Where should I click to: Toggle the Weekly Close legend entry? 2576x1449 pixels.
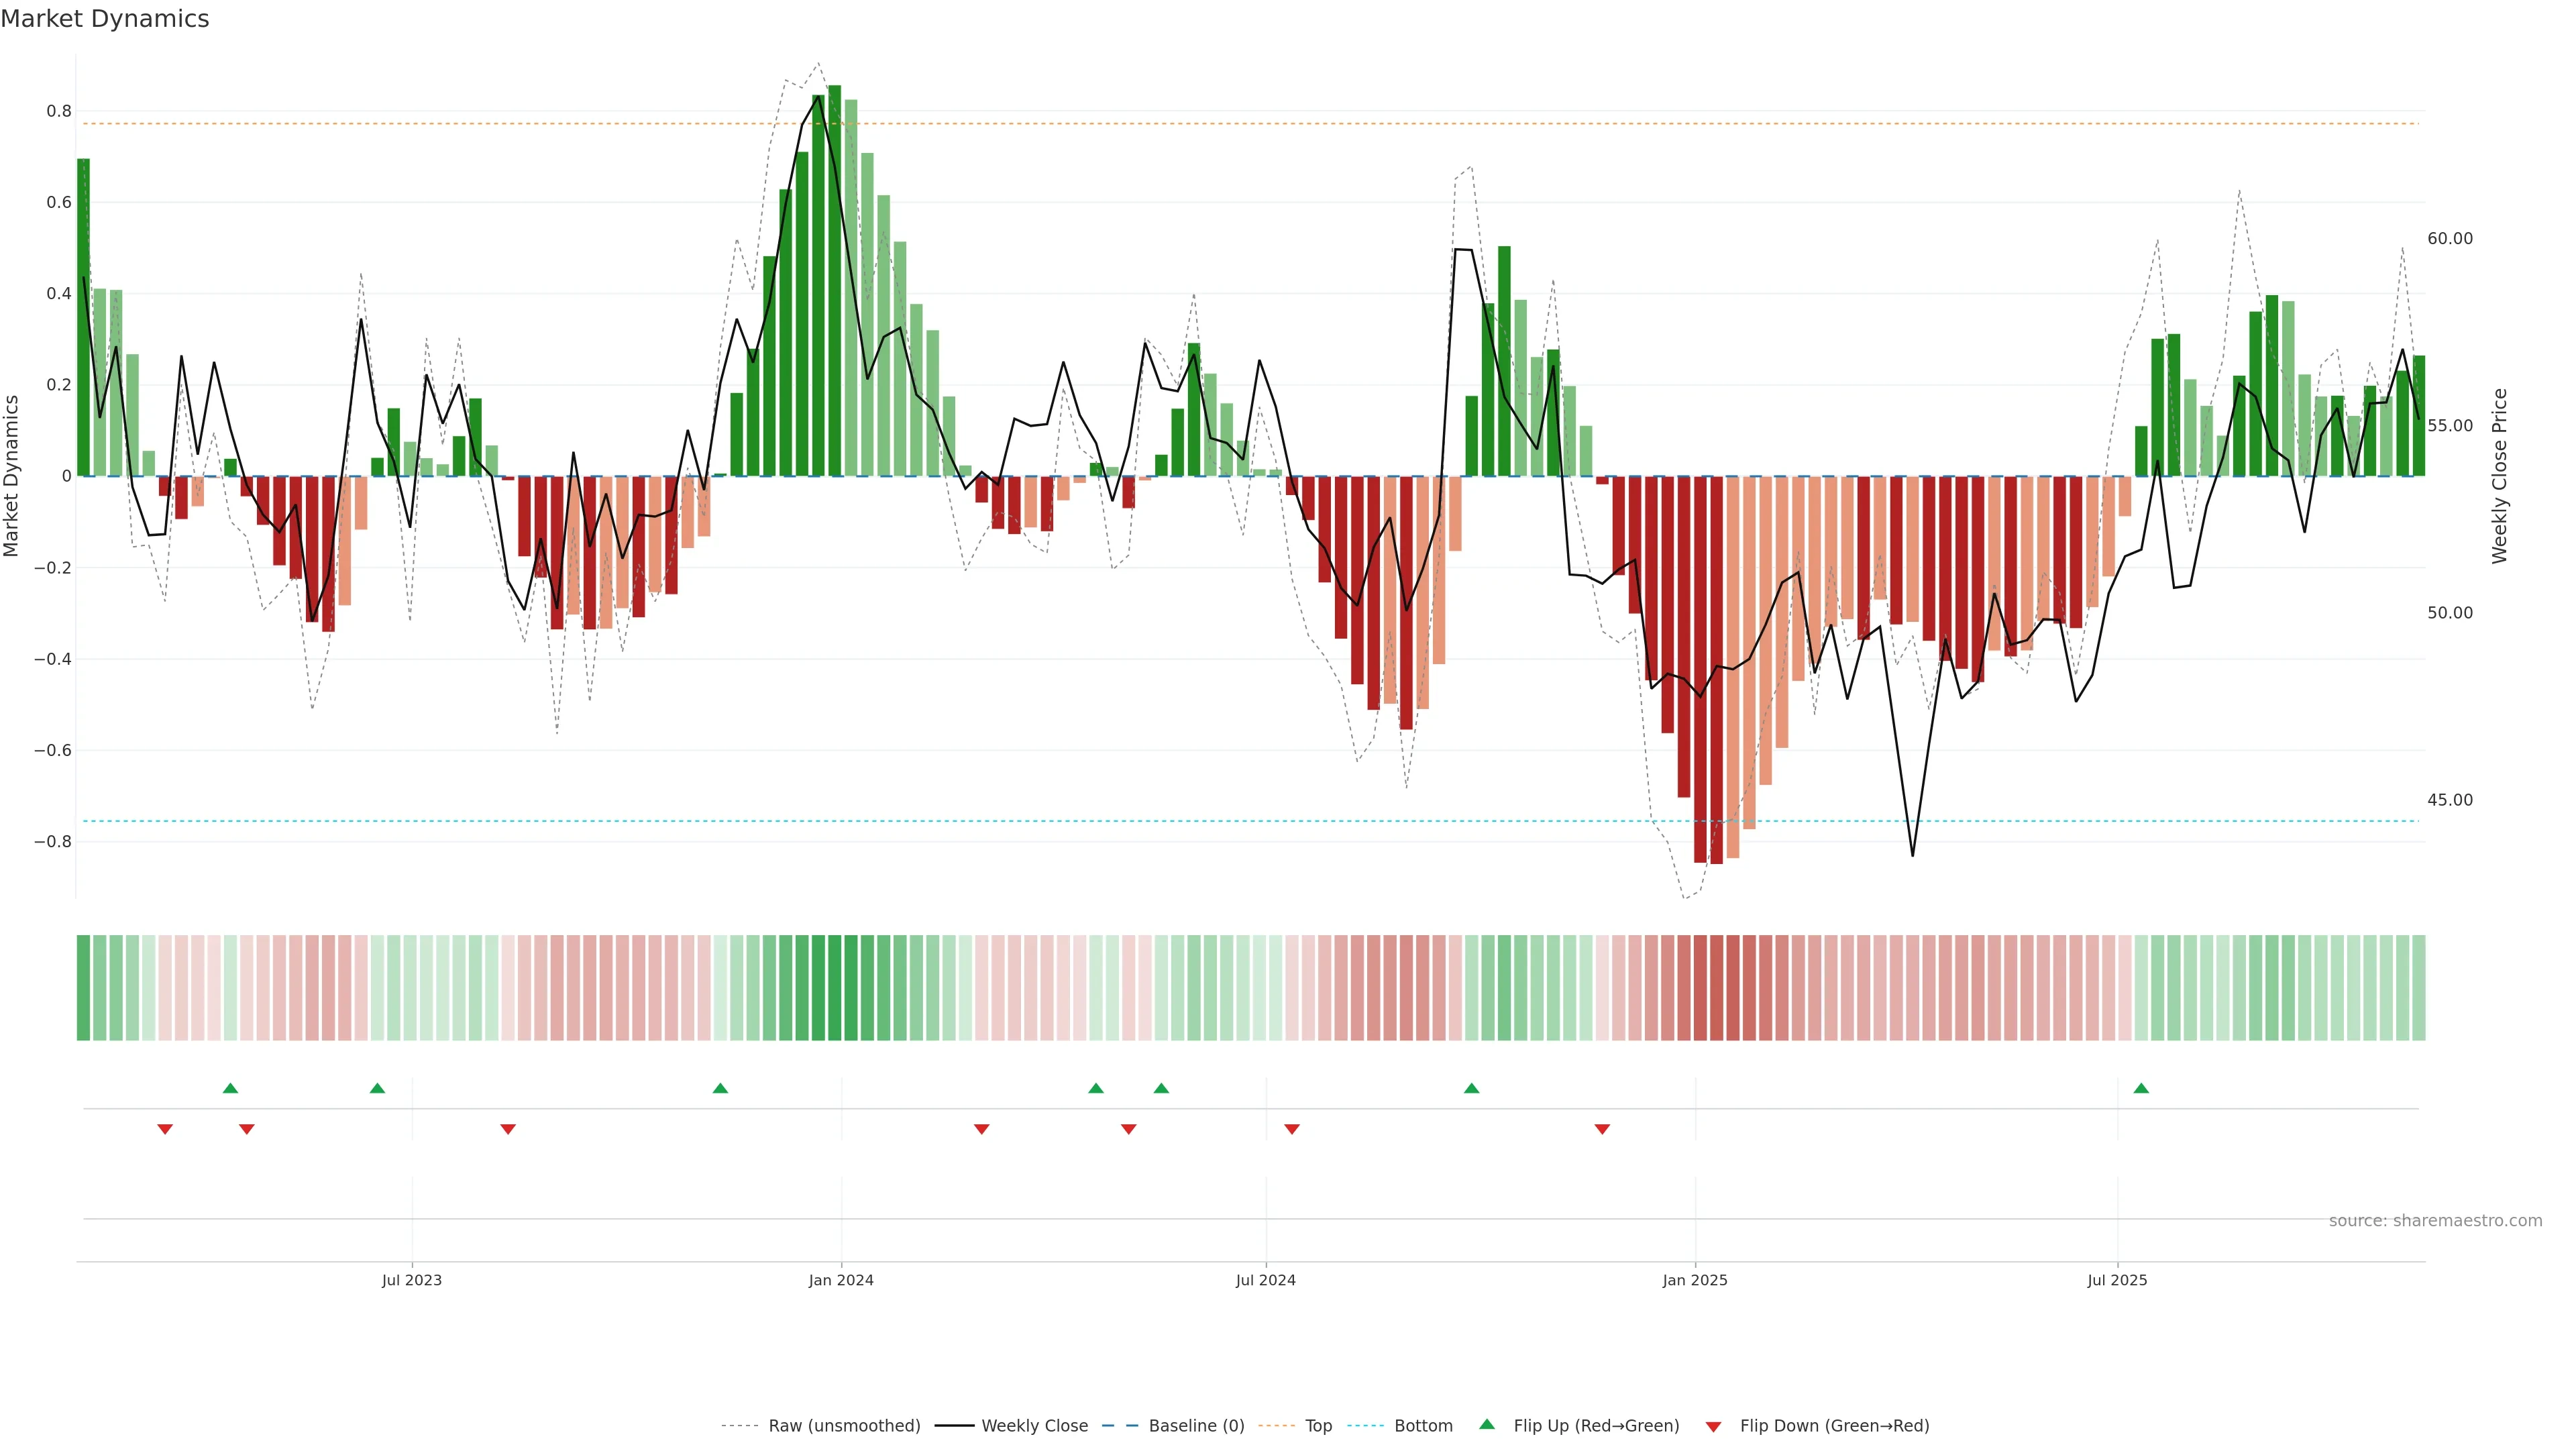coord(1034,1426)
